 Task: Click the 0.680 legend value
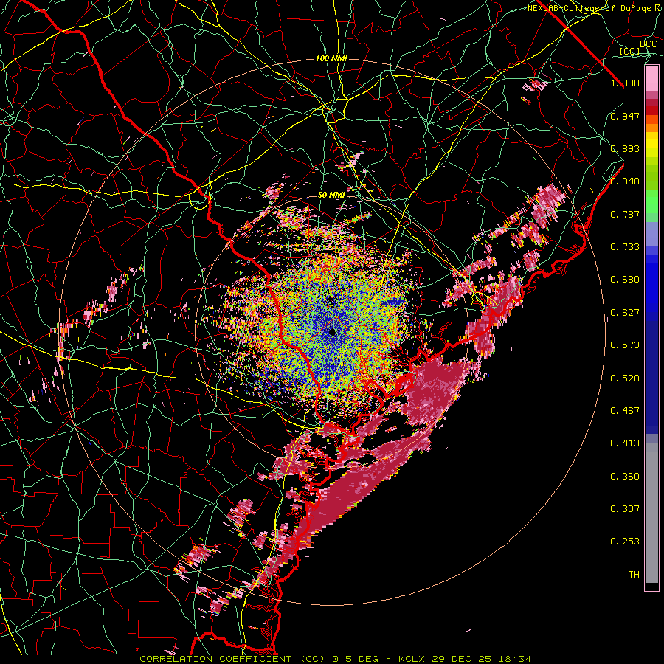pos(625,280)
